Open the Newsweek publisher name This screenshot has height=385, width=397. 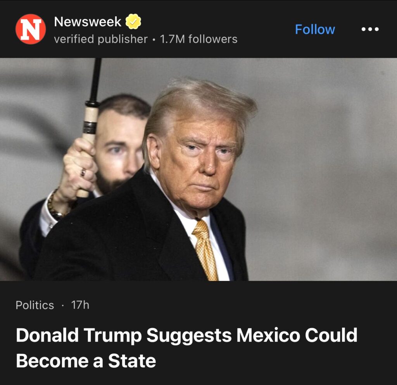[x=88, y=22]
